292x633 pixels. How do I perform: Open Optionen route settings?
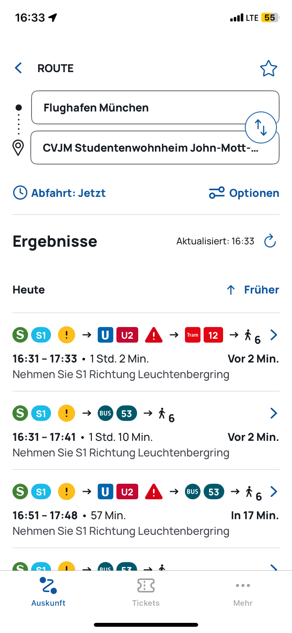pyautogui.click(x=244, y=193)
